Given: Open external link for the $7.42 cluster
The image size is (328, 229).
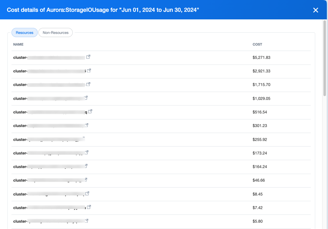Looking at the screenshot, I should point(89,207).
